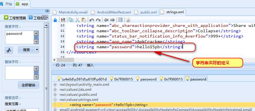The height and width of the screenshot is (111, 255).
Task: Select the res\values\public.xml result row
Action: (x=78, y=95)
